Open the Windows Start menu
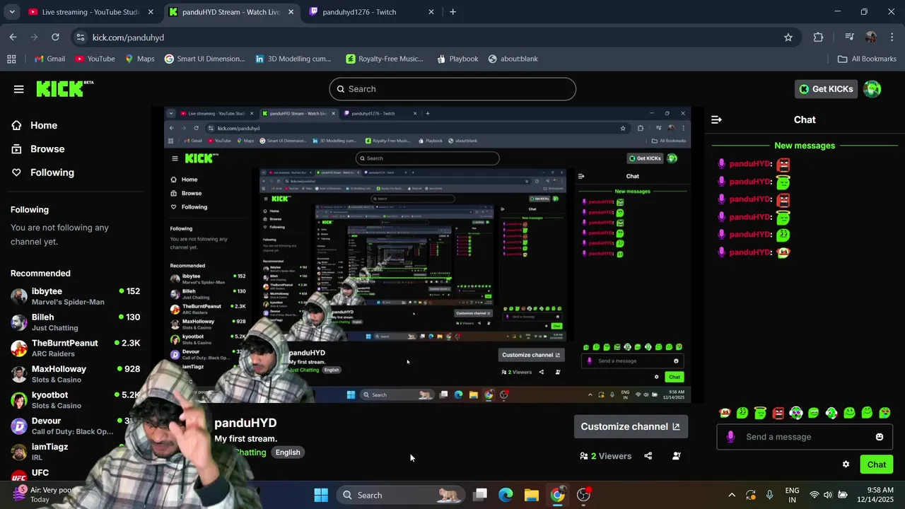Image resolution: width=905 pixels, height=509 pixels. point(321,495)
